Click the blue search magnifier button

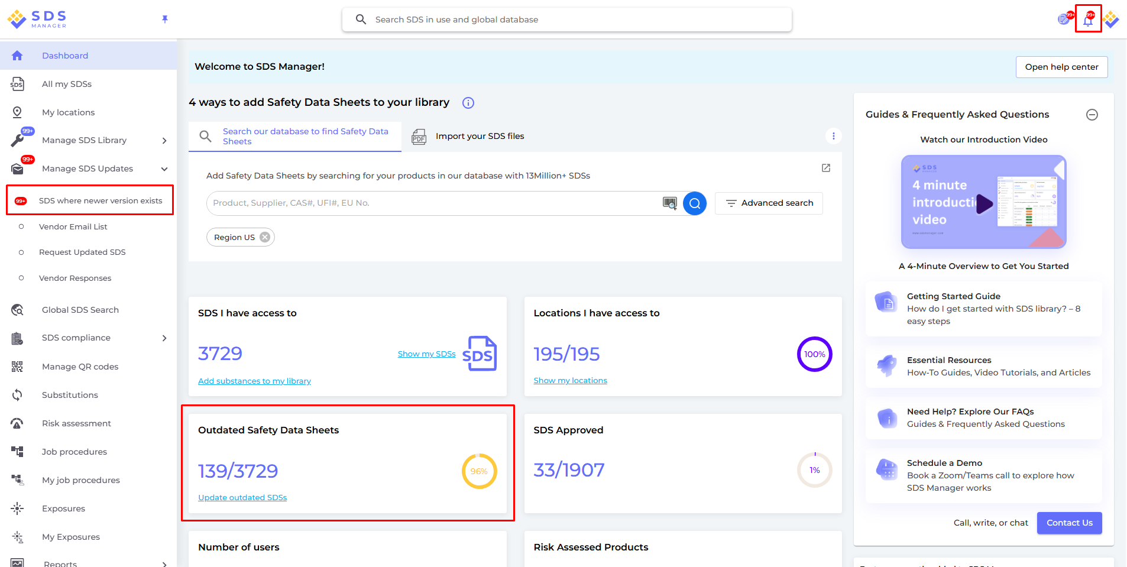point(695,203)
